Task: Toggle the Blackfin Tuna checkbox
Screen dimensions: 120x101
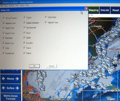Action: pyautogui.click(x=4, y=33)
